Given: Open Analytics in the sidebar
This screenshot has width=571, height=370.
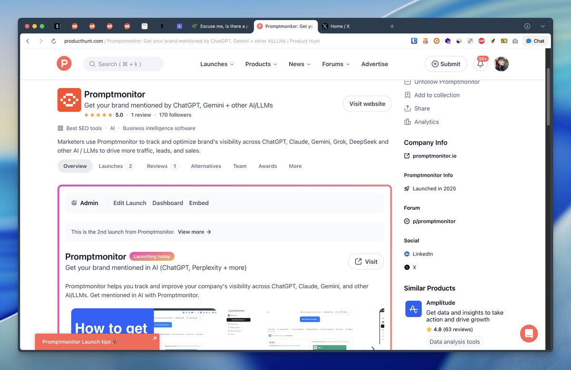Looking at the screenshot, I should click(421, 122).
